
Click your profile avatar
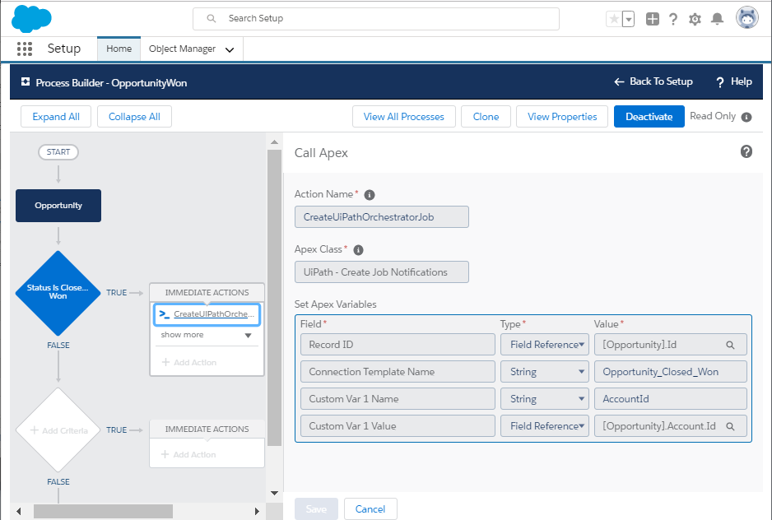(746, 17)
